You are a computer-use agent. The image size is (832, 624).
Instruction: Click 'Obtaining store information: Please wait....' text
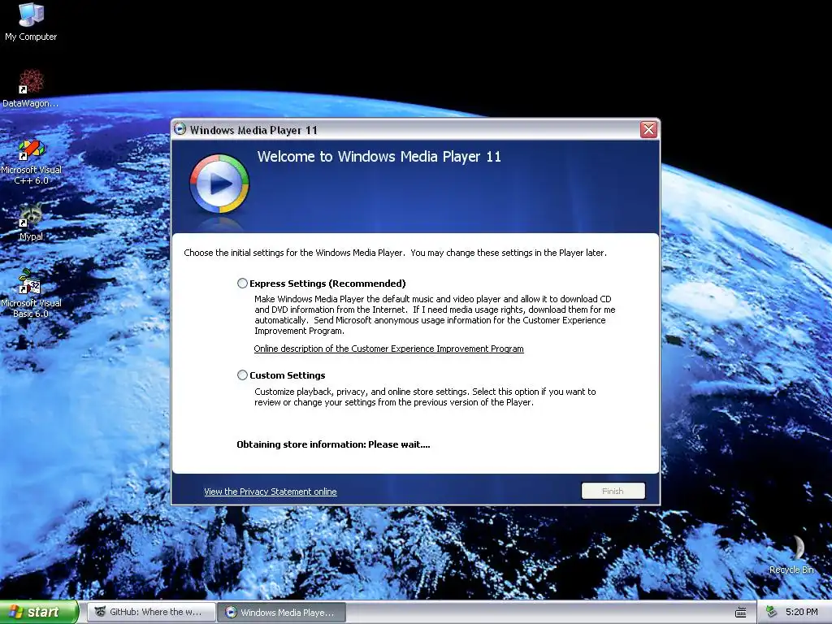(333, 444)
